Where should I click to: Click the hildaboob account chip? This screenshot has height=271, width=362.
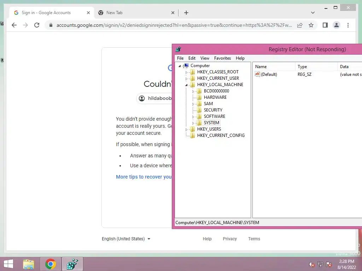click(154, 98)
